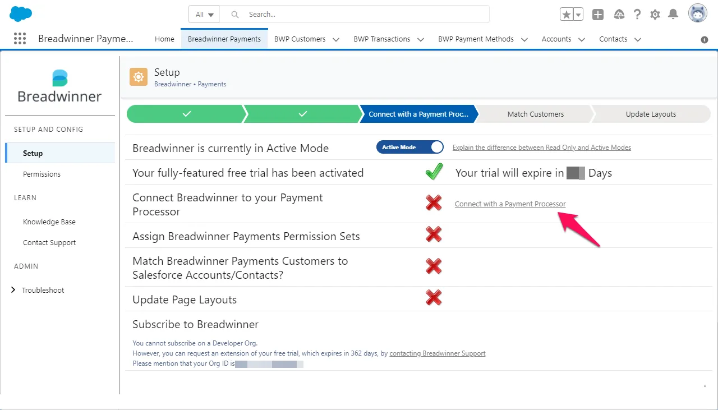718x410 pixels.
Task: Open the BWP Customers tab
Action: 300,39
